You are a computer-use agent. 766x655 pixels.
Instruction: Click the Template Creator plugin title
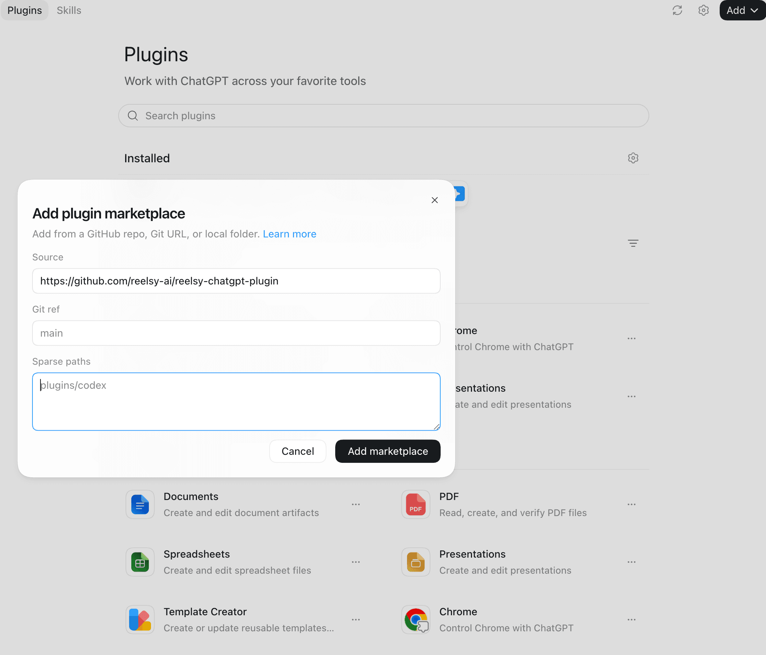pos(205,612)
